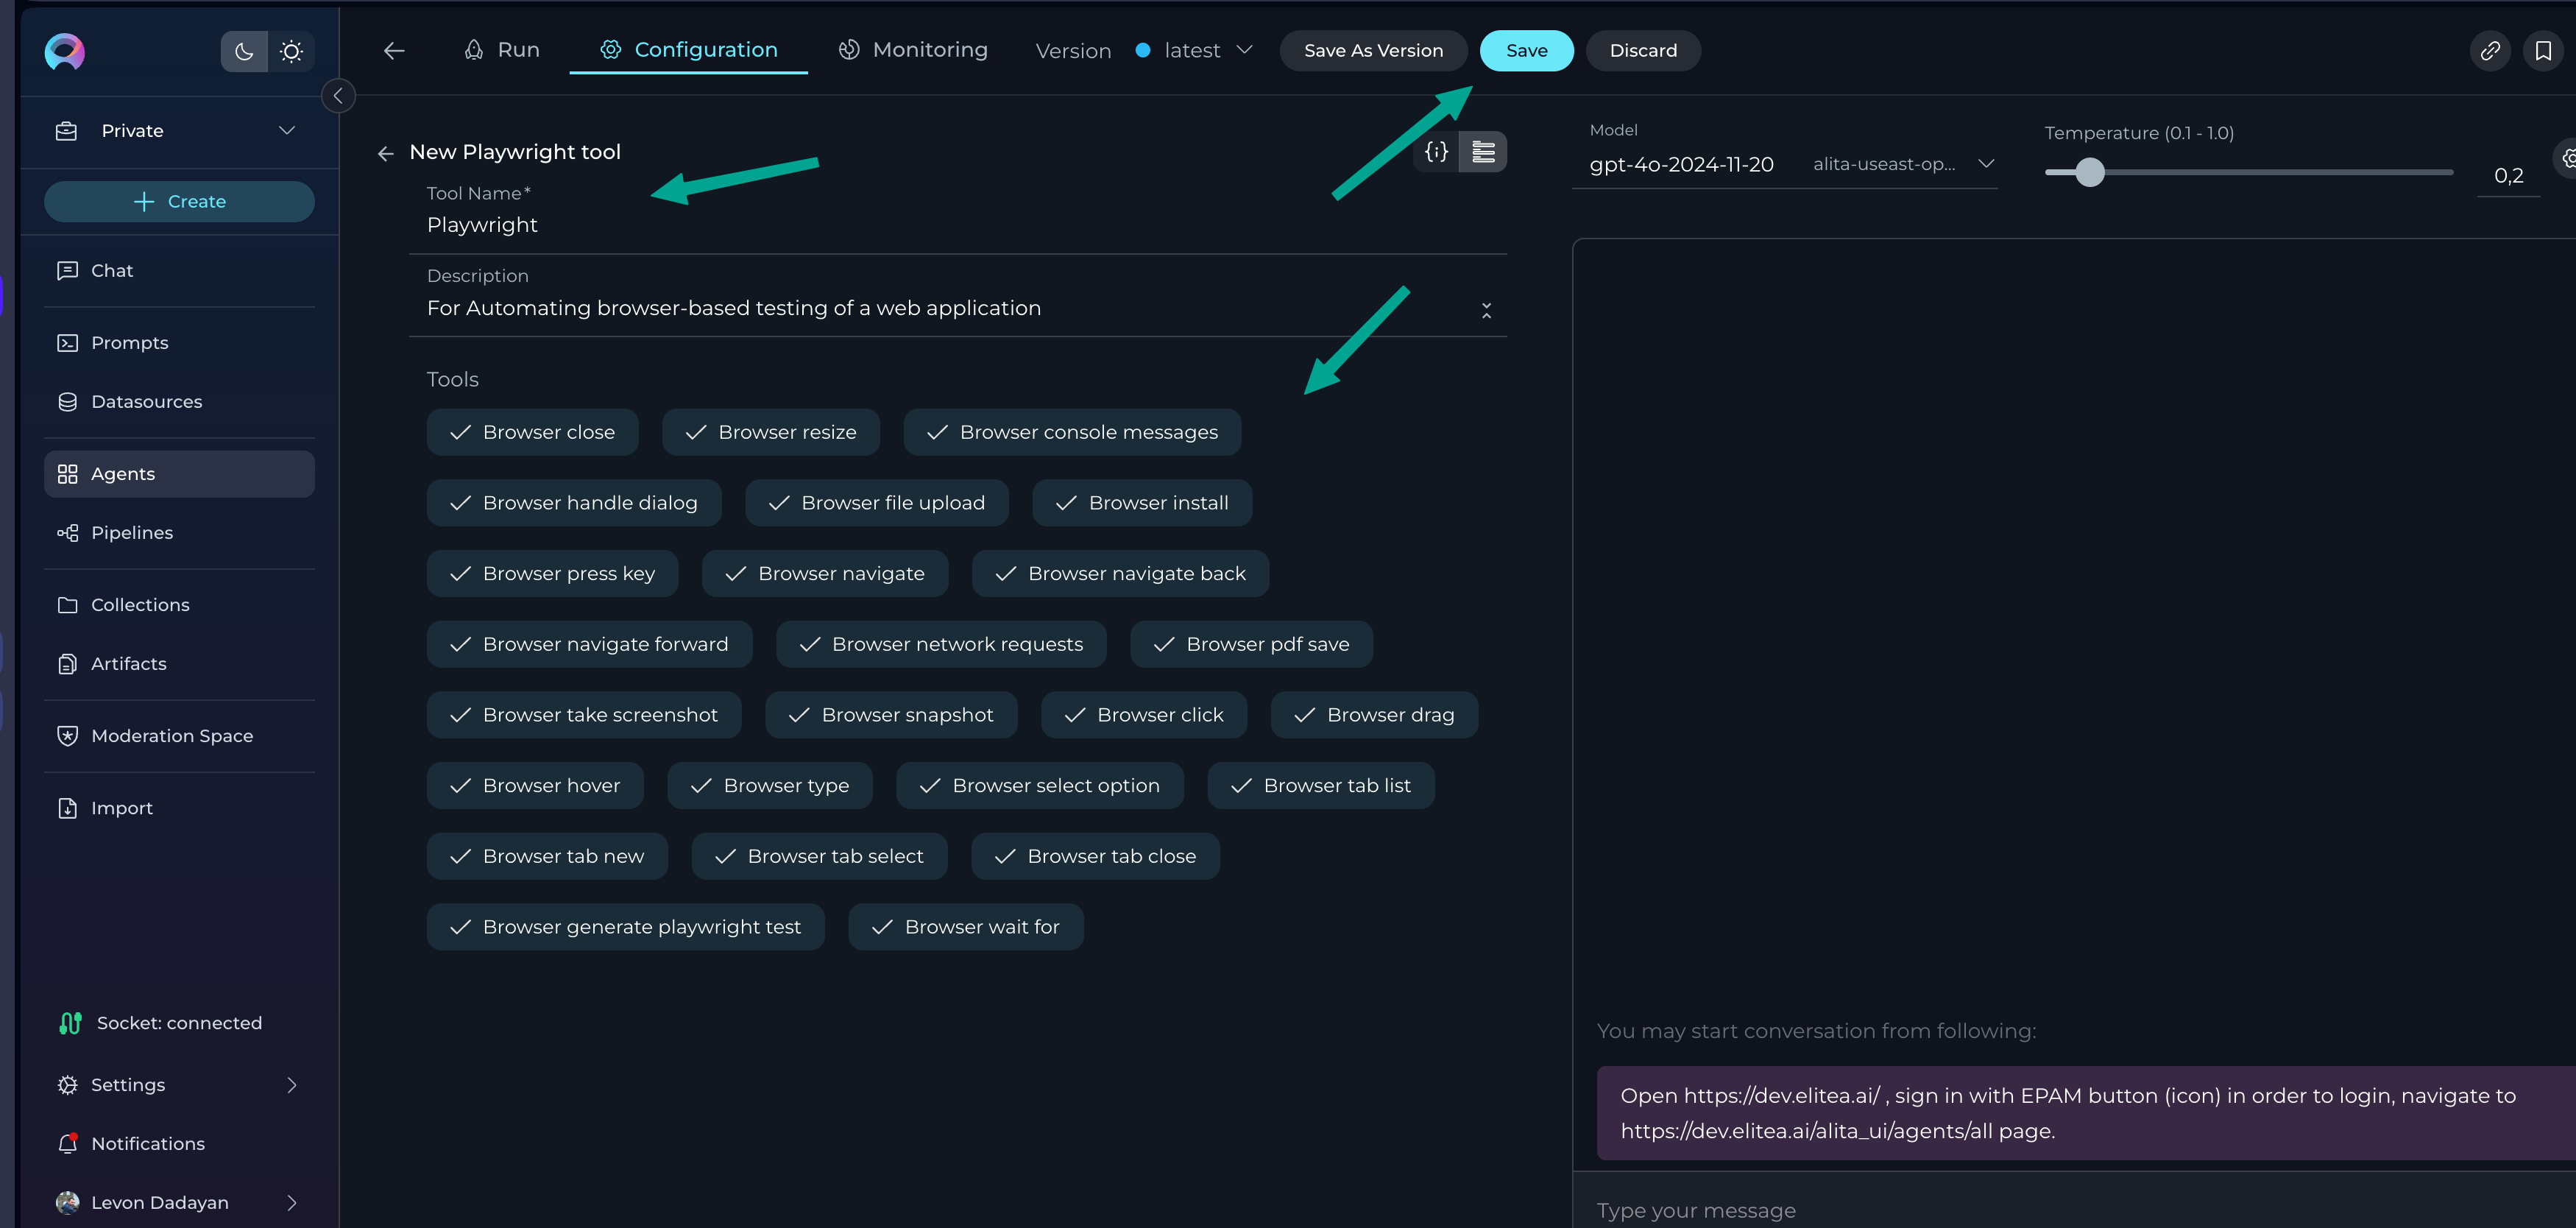
Task: Toggle Browser generate playwright test tool
Action: point(625,927)
